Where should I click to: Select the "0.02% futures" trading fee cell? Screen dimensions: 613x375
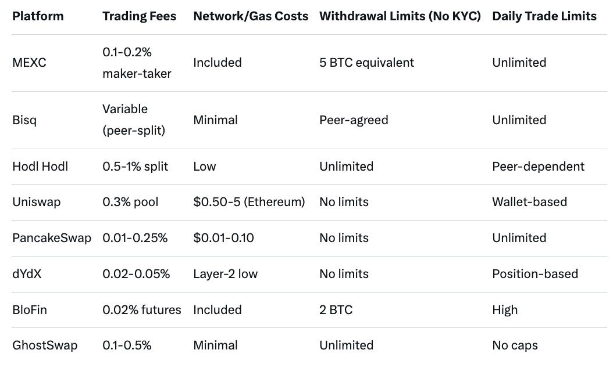(142, 310)
